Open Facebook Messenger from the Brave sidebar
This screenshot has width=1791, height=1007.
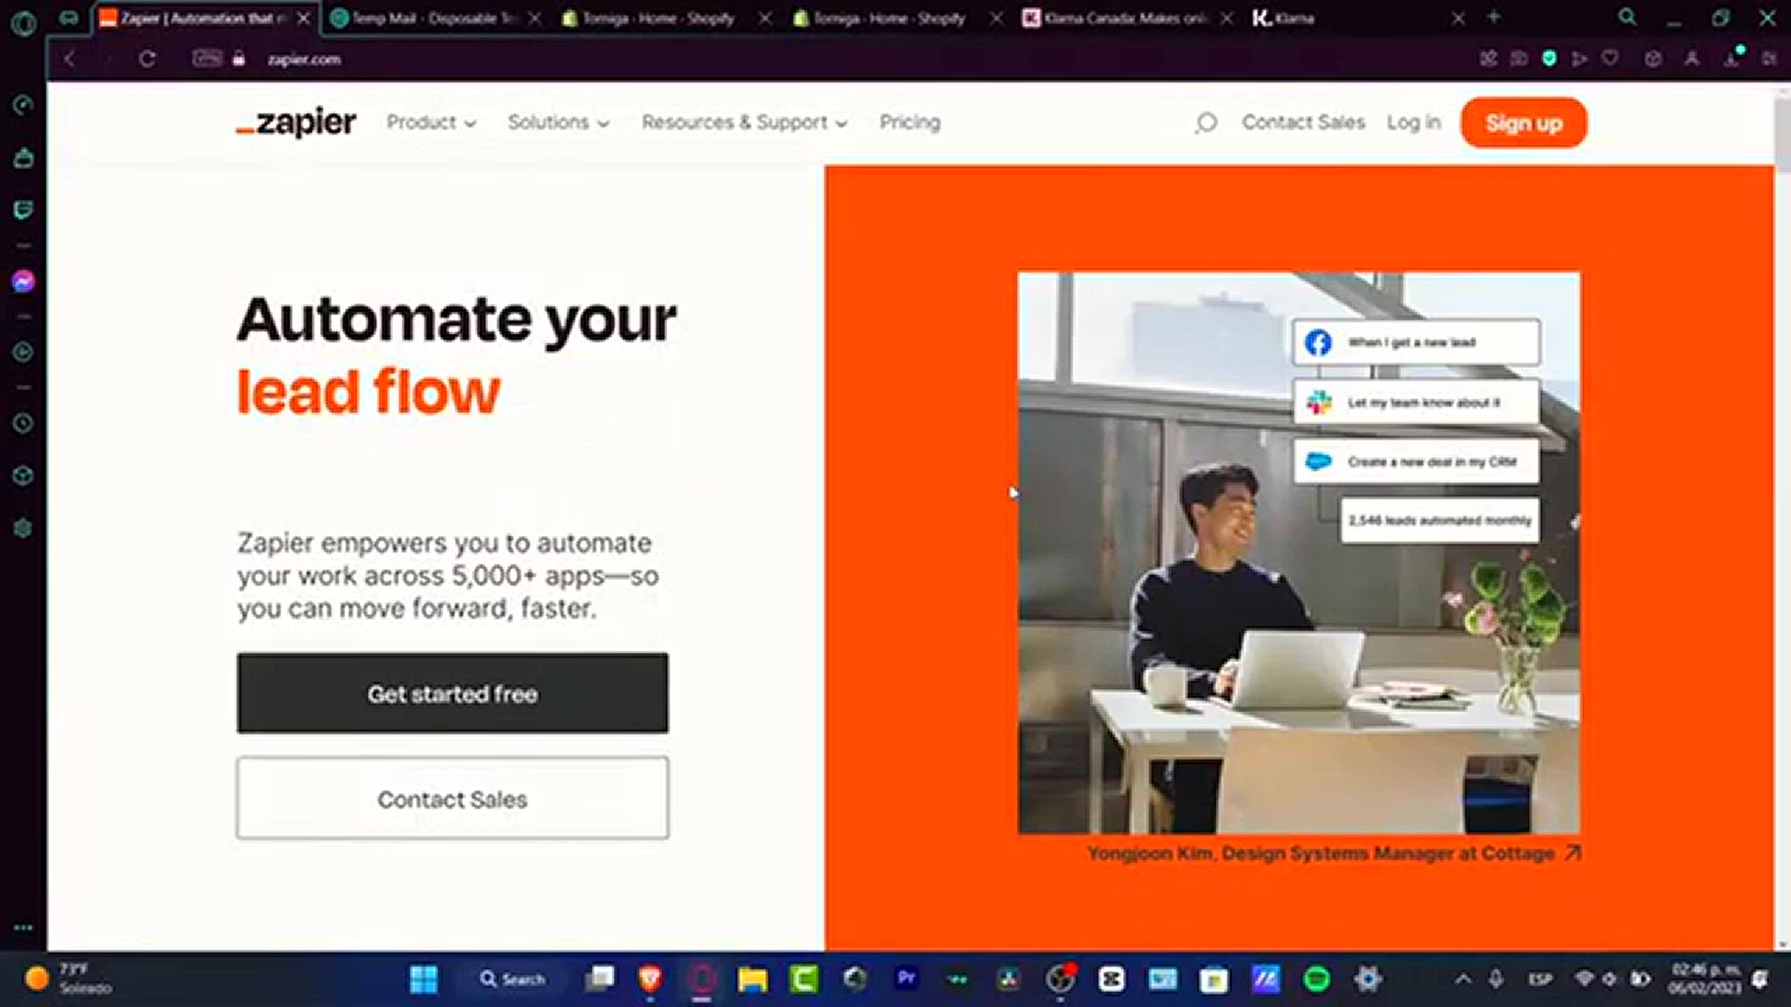pos(22,281)
